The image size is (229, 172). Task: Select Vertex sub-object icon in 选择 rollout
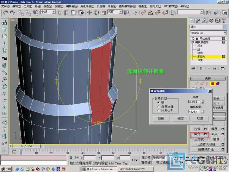197,84
